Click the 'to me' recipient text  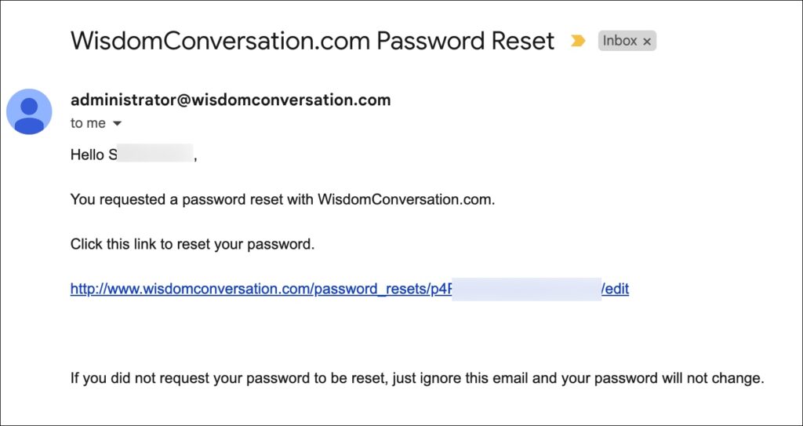point(88,123)
